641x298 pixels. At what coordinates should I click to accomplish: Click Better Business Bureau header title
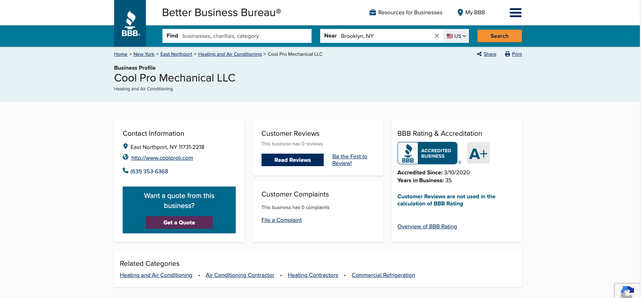click(x=221, y=13)
